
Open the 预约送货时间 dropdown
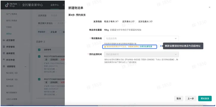click(x=141, y=55)
